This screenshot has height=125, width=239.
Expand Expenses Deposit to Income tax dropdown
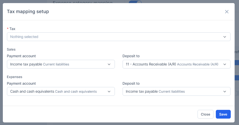(x=173, y=91)
